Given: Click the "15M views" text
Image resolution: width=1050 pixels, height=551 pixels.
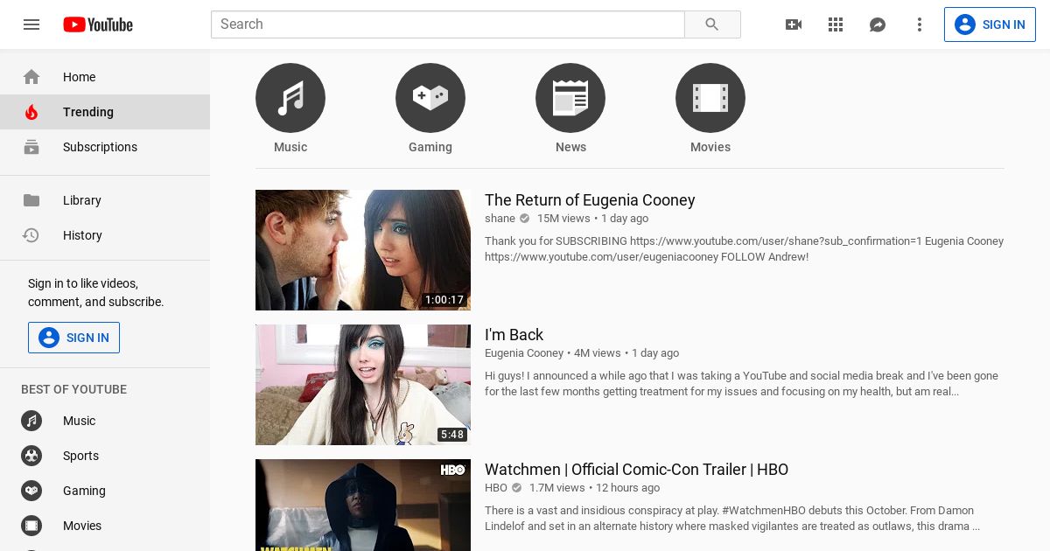Looking at the screenshot, I should tap(563, 219).
